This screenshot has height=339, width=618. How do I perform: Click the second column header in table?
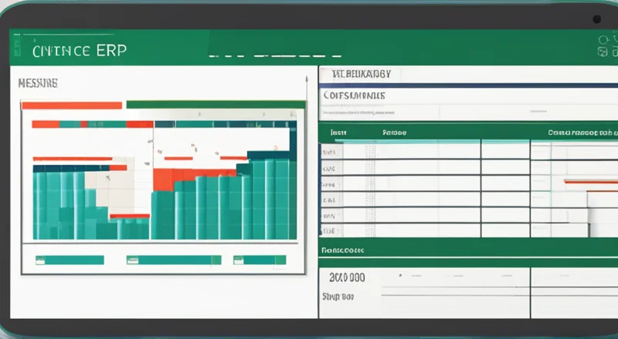(x=396, y=133)
